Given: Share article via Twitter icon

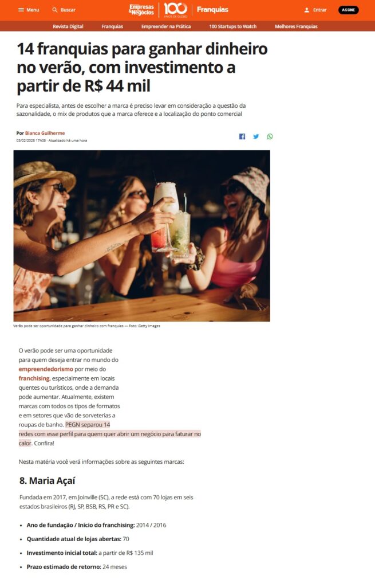Looking at the screenshot, I should (256, 136).
